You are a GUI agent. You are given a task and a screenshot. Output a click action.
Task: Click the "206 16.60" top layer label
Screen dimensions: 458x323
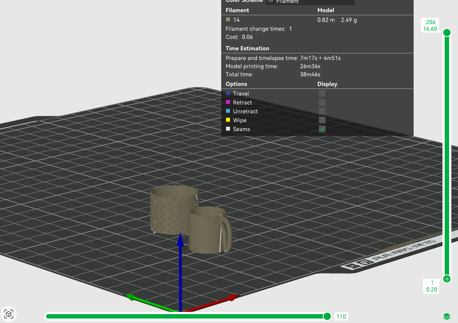pyautogui.click(x=431, y=26)
